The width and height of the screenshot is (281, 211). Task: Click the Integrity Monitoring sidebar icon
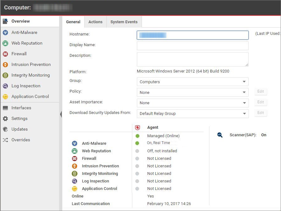pyautogui.click(x=5, y=75)
